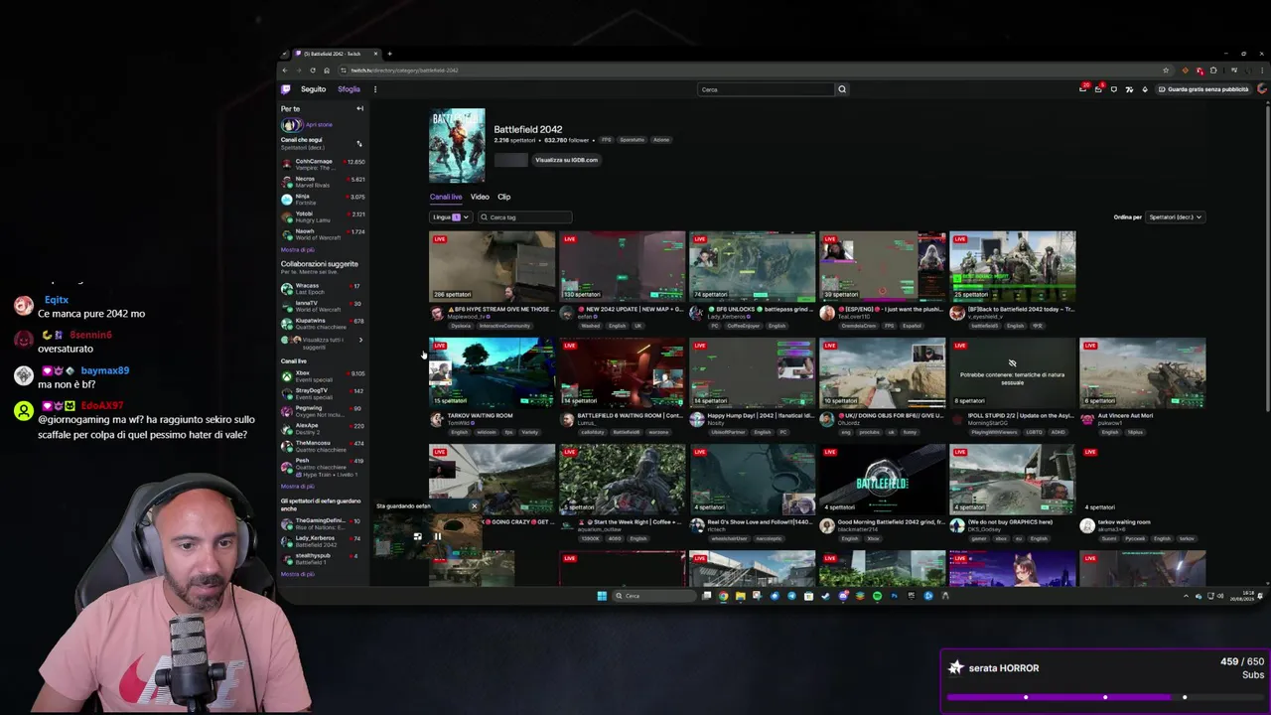1271x715 pixels.
Task: Open the whispers chat bubble icon
Action: coord(1113,89)
